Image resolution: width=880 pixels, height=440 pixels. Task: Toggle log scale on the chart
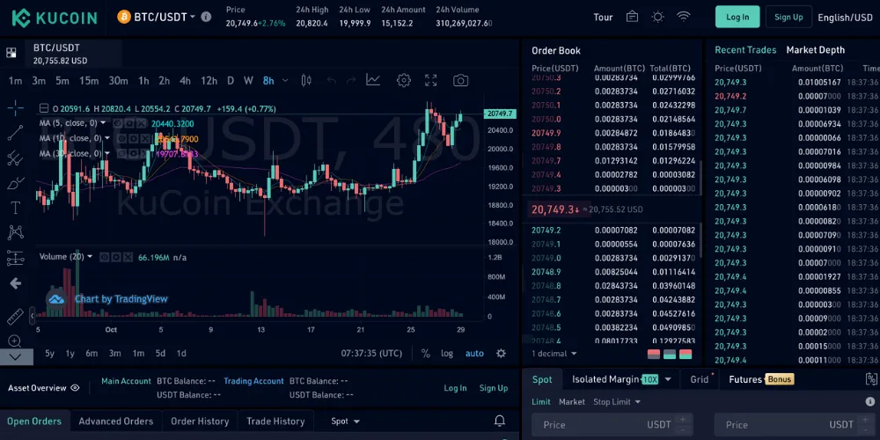pyautogui.click(x=447, y=353)
